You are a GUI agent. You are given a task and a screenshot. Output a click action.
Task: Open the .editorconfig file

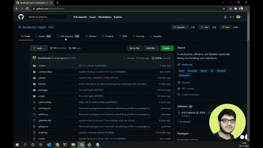(x=44, y=102)
